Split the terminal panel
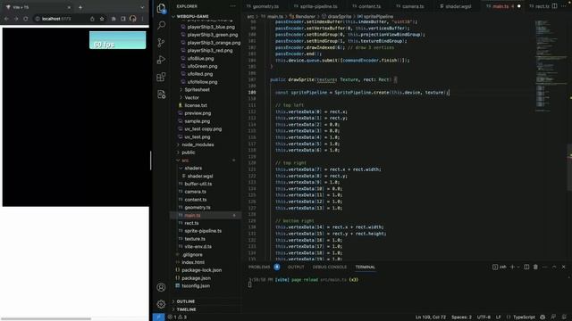The image size is (572, 321). point(526,267)
